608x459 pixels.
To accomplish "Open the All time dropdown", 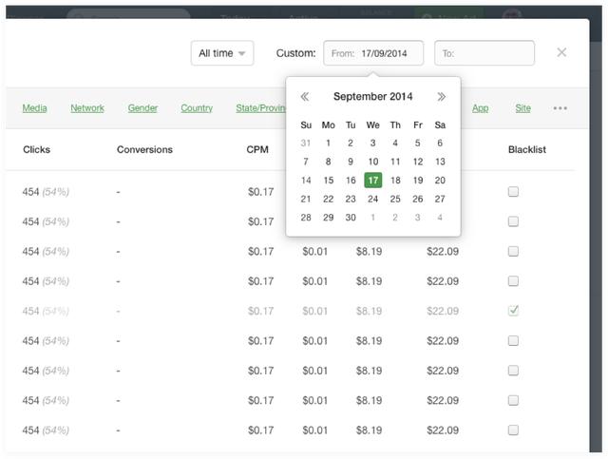I will [x=222, y=53].
